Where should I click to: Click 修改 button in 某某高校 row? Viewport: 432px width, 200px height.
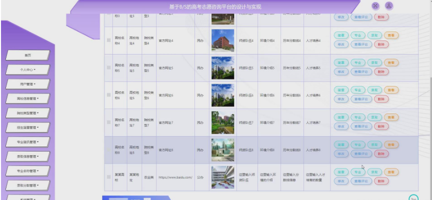341,181
